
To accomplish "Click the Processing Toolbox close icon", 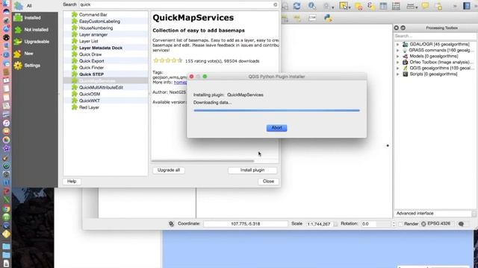I will pos(397,28).
